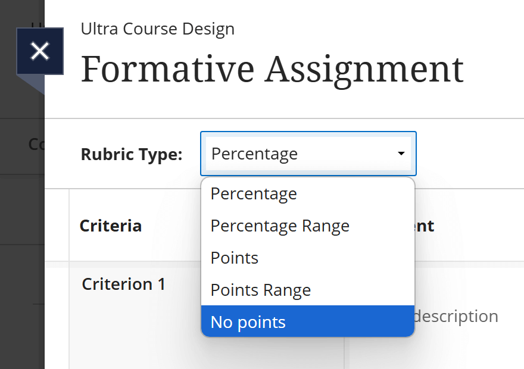Close the rubric panel with the X icon

(x=40, y=51)
